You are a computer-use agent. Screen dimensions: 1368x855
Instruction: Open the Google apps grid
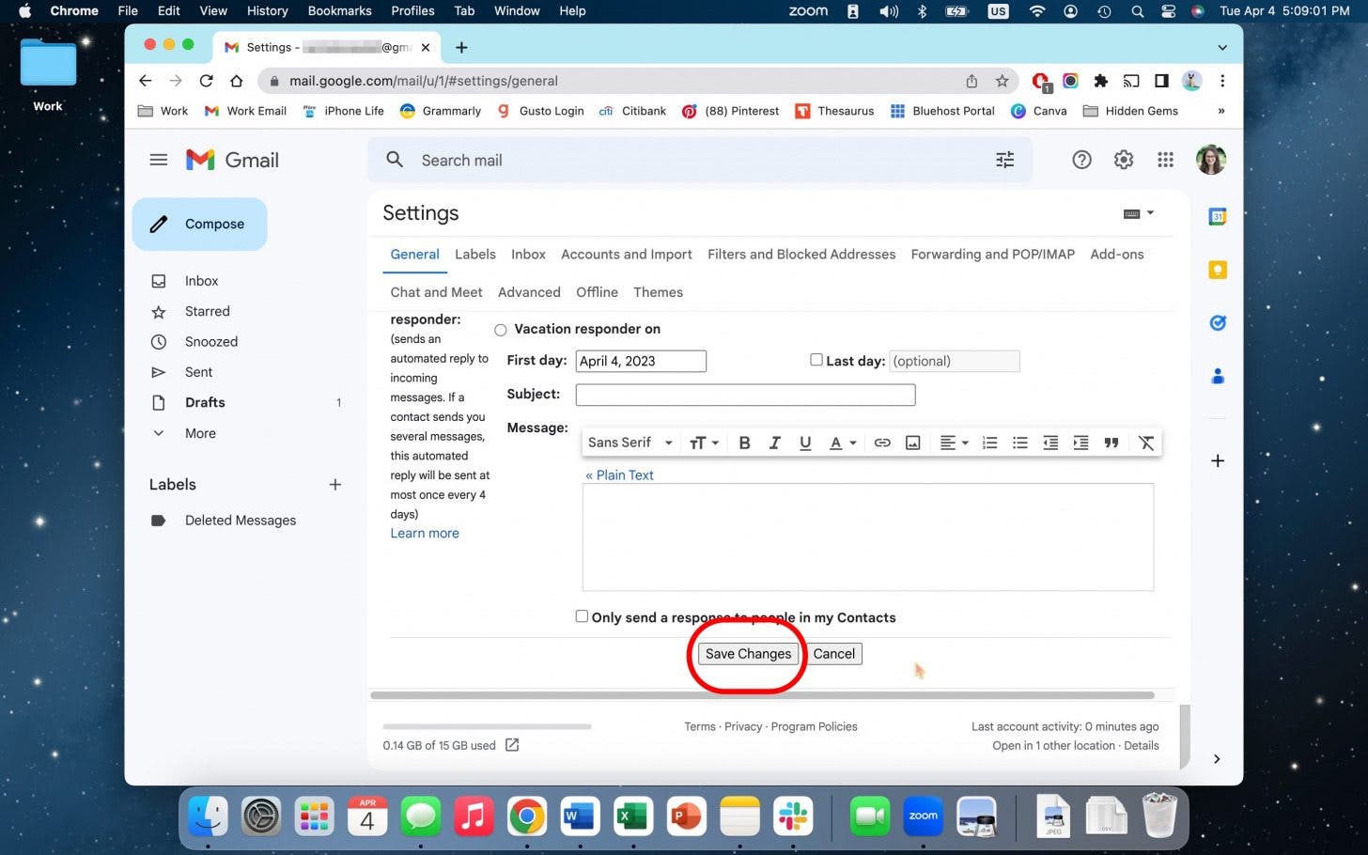pyautogui.click(x=1166, y=160)
